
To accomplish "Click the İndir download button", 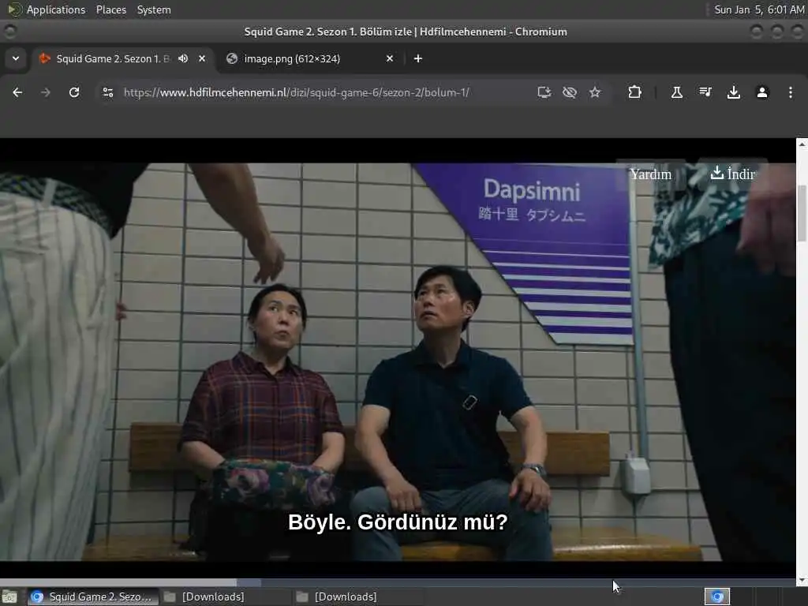I will (x=733, y=174).
